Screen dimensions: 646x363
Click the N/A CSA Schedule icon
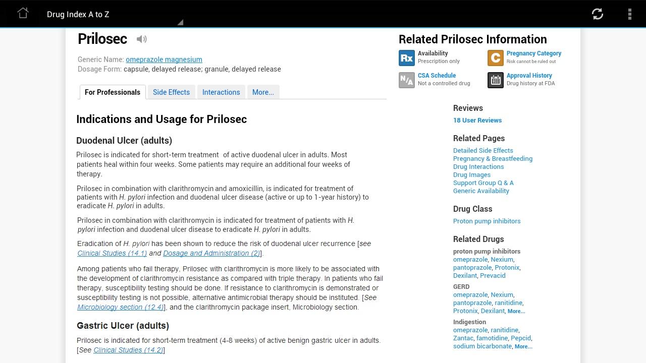tap(407, 80)
